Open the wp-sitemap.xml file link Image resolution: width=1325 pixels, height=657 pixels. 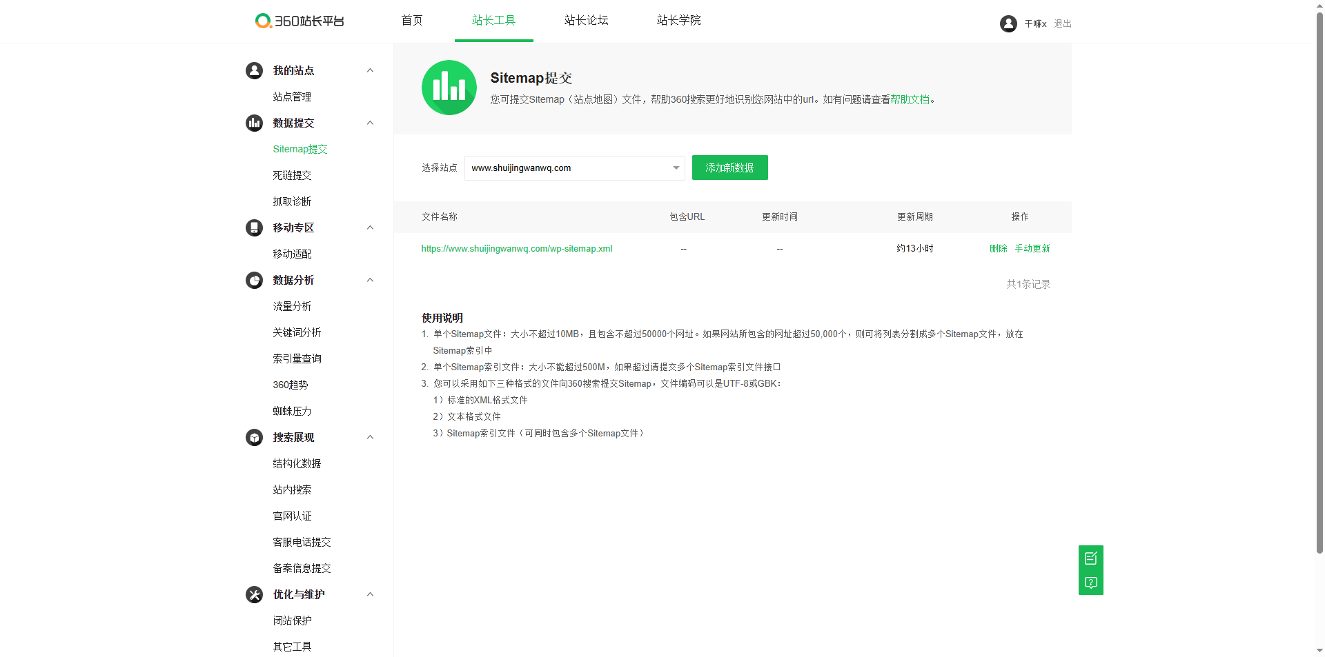pyautogui.click(x=517, y=248)
